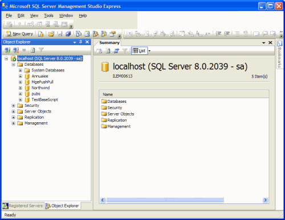Switch to the Registered Servers bottom tab
This screenshot has width=285, height=220.
[x=23, y=206]
